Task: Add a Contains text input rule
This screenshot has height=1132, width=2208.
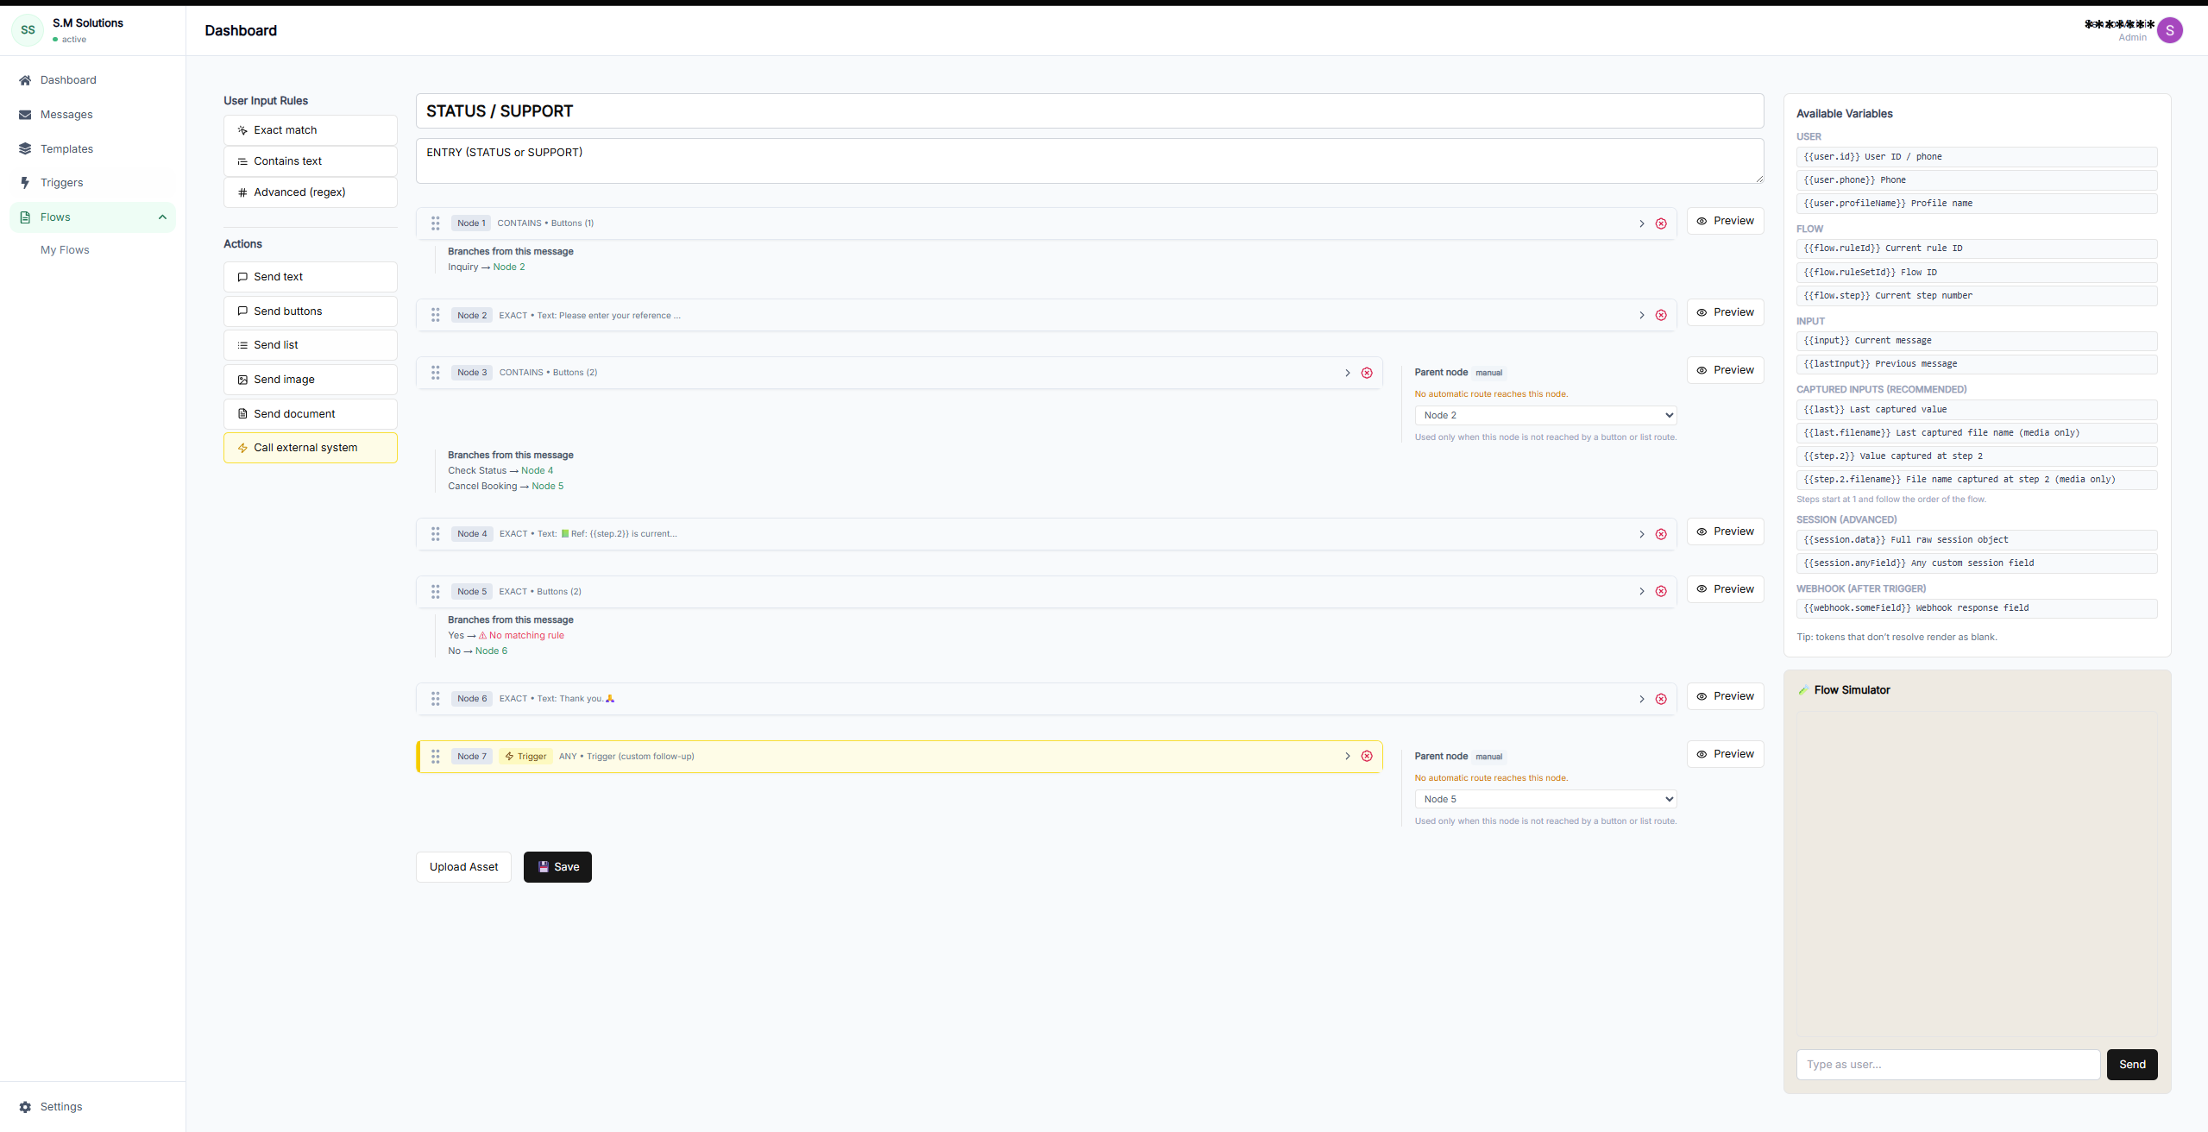Action: 311,161
